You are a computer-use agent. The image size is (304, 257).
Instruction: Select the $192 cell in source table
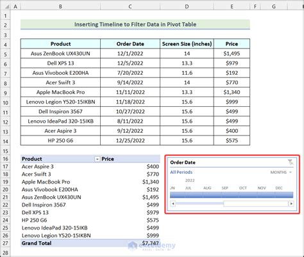point(232,73)
